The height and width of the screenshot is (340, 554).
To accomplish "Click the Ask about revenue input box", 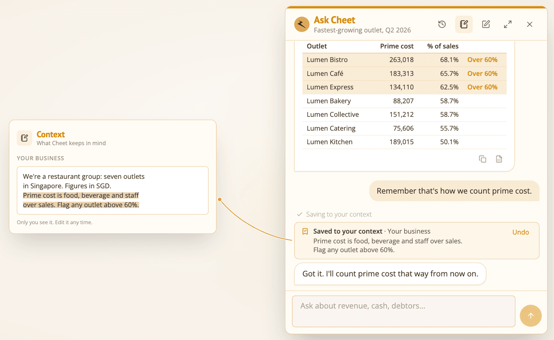I will tap(403, 311).
